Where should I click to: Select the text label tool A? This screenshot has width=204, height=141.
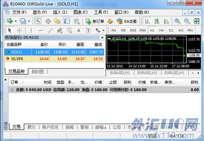point(78,30)
